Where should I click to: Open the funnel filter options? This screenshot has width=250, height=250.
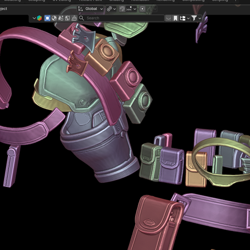coord(196,18)
